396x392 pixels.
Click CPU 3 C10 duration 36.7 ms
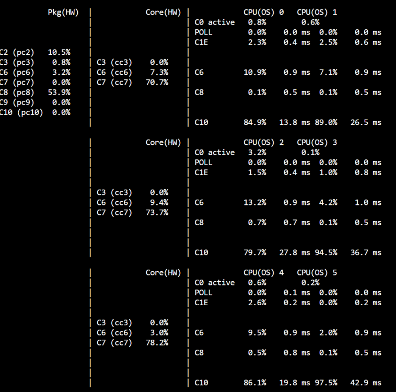pos(366,252)
